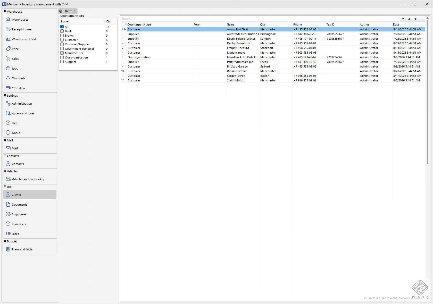Viewport: 433px width, 304px height.
Task: Click the Help question mark icon
Action: tap(8, 123)
